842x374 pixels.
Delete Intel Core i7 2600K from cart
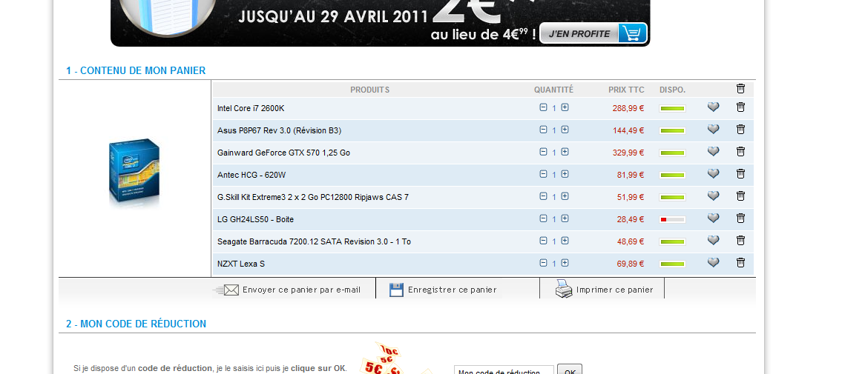[740, 107]
